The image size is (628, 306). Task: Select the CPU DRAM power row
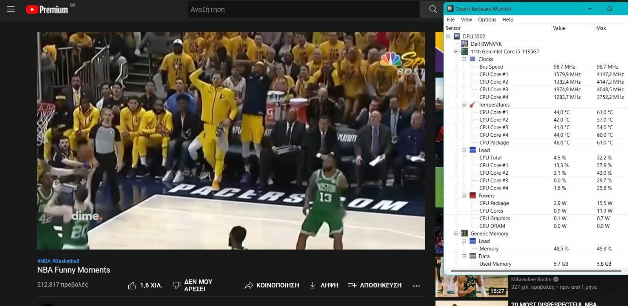tap(536, 226)
